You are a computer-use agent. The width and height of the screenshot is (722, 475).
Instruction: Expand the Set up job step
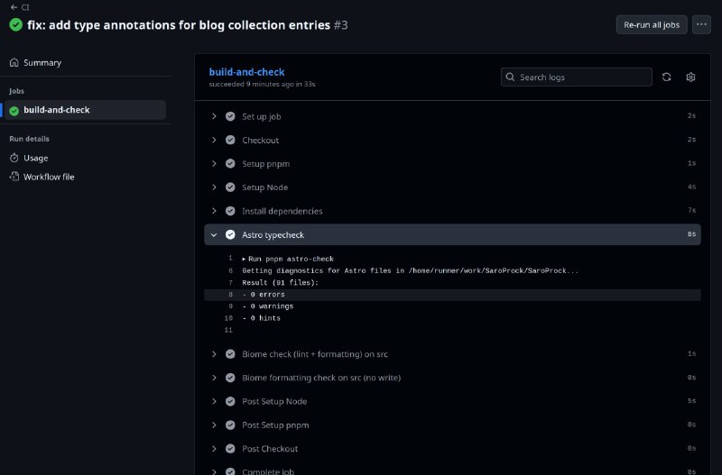click(214, 116)
